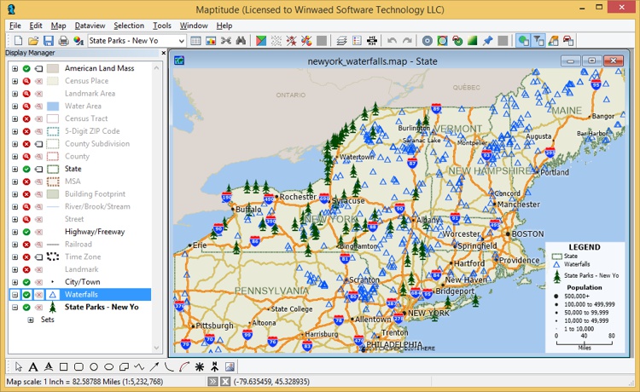Click the binoculars Find icon
Viewport: 640px width, 392px height.
coord(241,41)
